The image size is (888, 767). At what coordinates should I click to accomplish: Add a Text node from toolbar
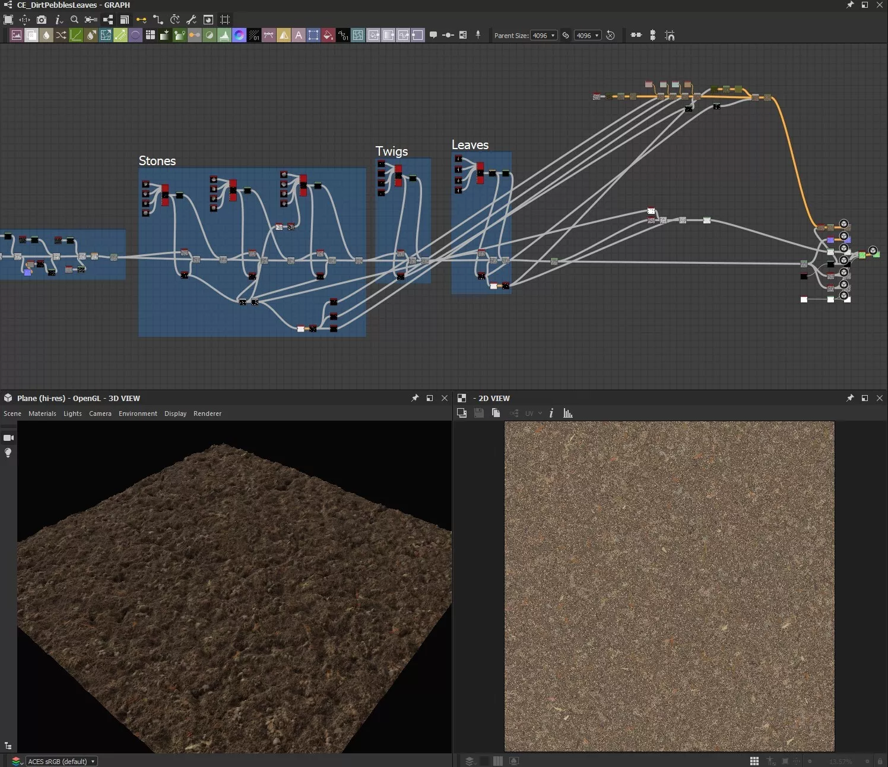tap(299, 36)
